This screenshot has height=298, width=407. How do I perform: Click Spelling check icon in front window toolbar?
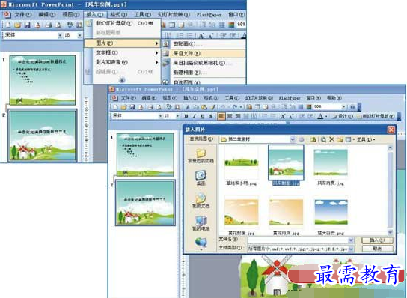click(x=169, y=107)
